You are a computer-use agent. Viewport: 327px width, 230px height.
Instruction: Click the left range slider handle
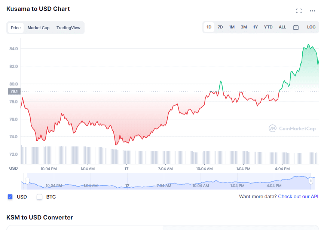pos(27,181)
